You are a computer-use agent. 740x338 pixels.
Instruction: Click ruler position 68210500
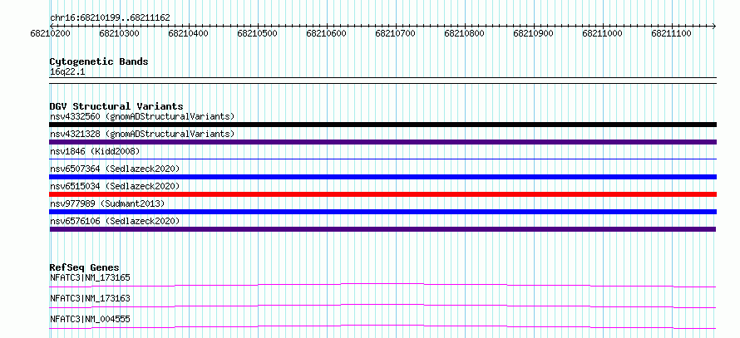(258, 33)
